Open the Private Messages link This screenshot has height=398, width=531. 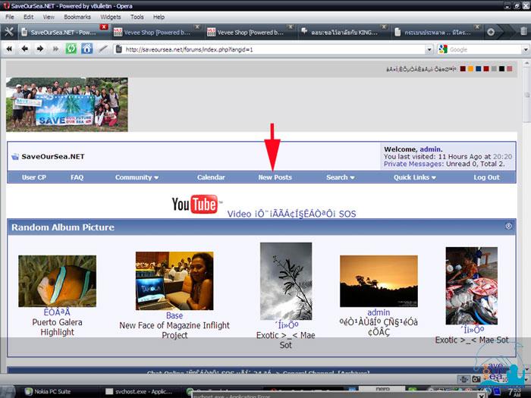[413, 164]
